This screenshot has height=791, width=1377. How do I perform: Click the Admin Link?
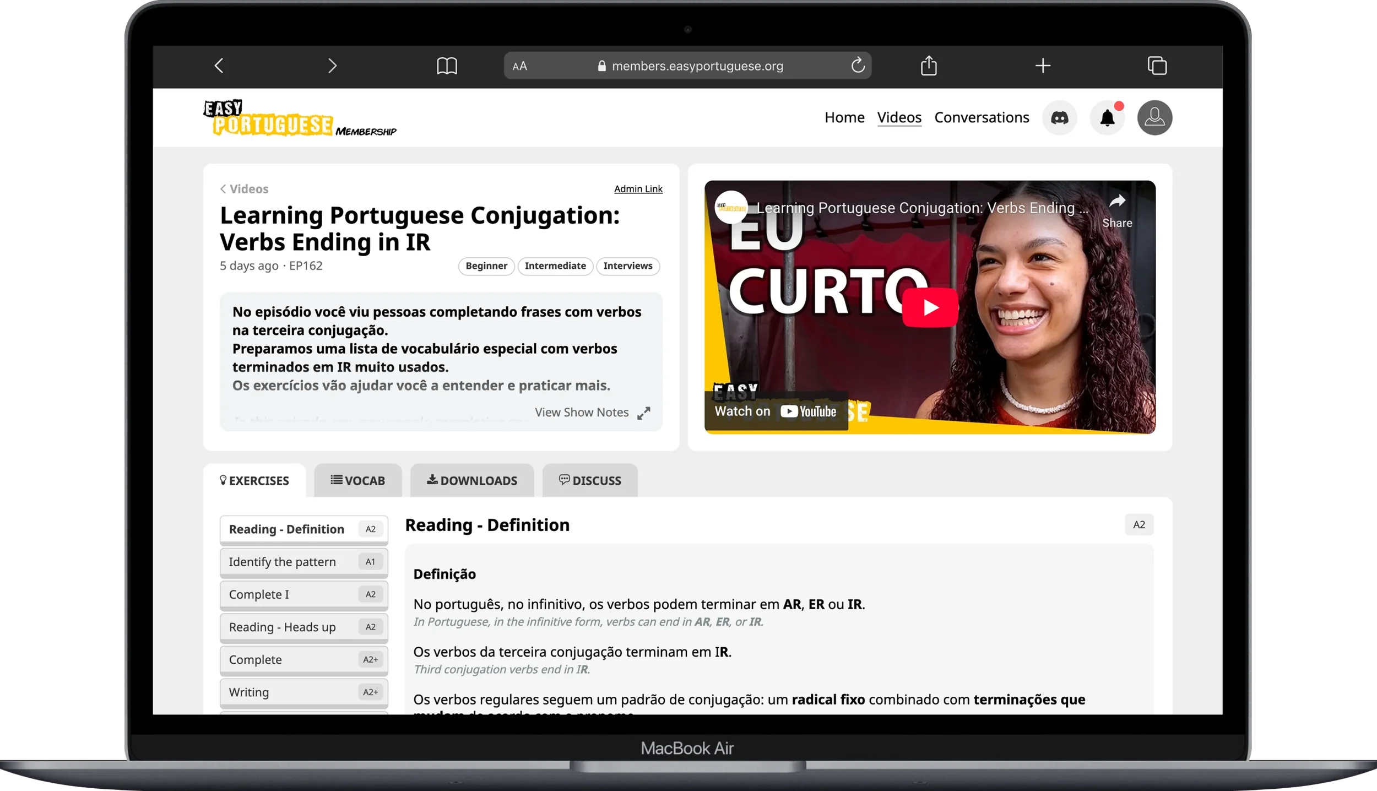pos(638,189)
